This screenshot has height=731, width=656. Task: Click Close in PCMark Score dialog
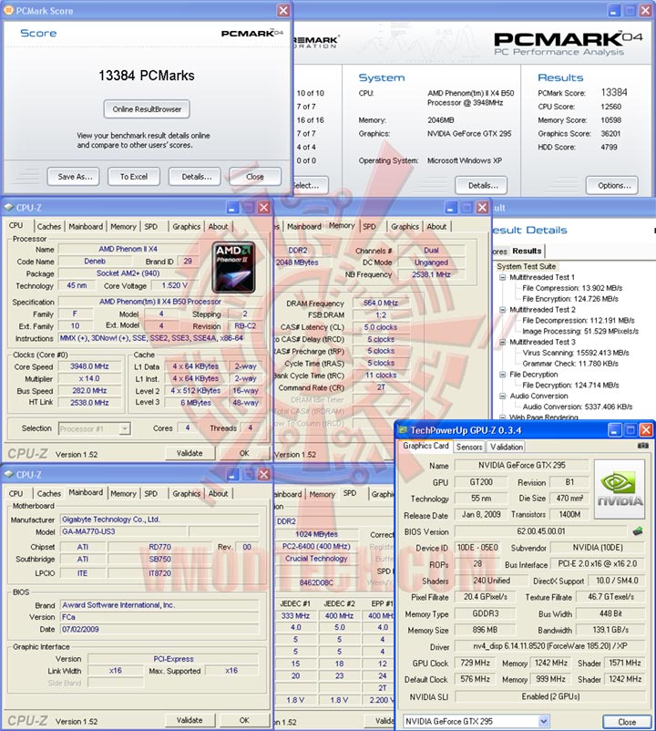point(255,177)
